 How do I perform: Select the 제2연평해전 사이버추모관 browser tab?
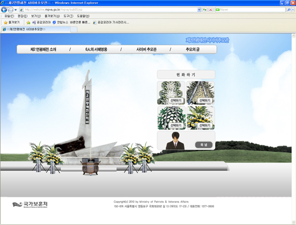click(x=36, y=29)
